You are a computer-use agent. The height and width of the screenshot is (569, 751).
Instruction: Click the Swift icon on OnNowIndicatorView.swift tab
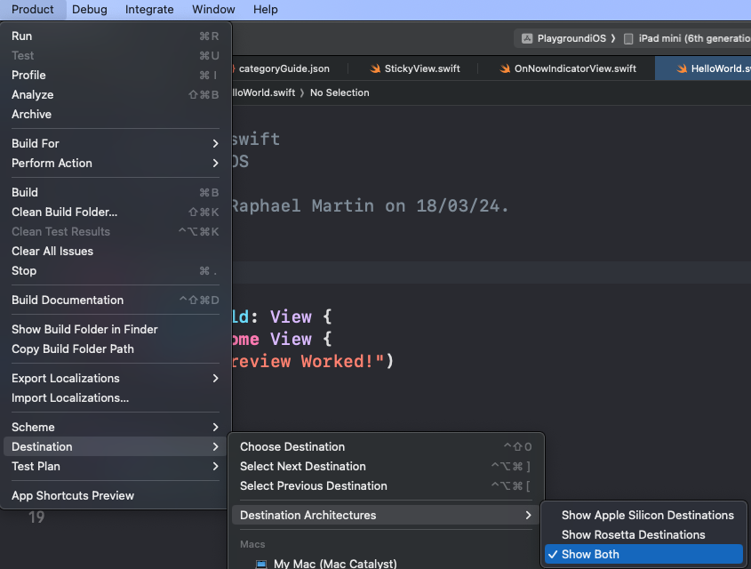(504, 68)
